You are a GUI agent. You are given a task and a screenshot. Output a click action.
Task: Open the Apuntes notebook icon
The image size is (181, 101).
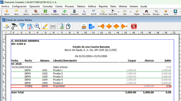point(26,12)
